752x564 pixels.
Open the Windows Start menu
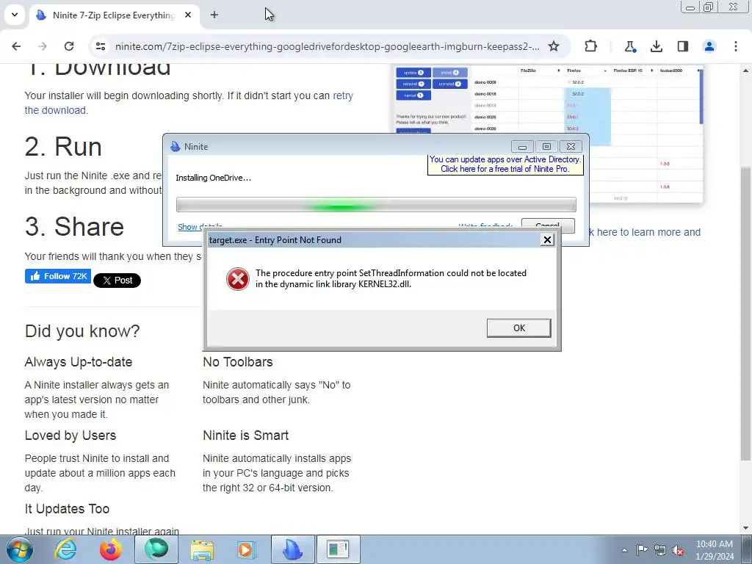point(20,549)
